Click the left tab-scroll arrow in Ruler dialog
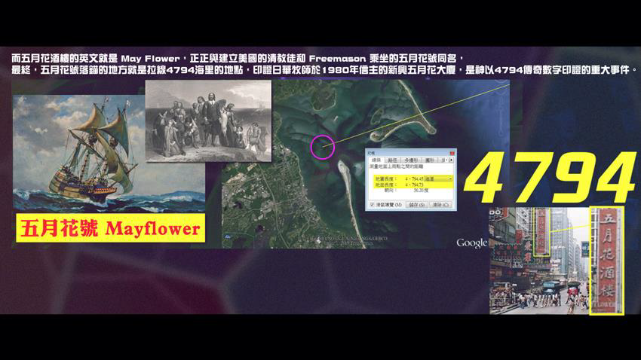 [x=446, y=160]
